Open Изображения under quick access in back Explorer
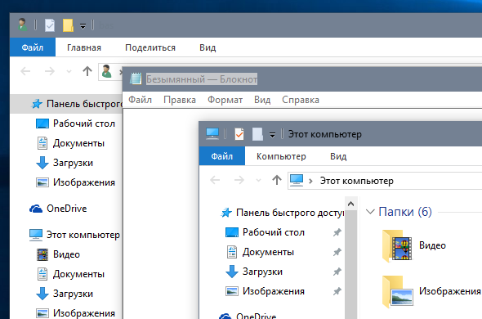 (x=75, y=182)
